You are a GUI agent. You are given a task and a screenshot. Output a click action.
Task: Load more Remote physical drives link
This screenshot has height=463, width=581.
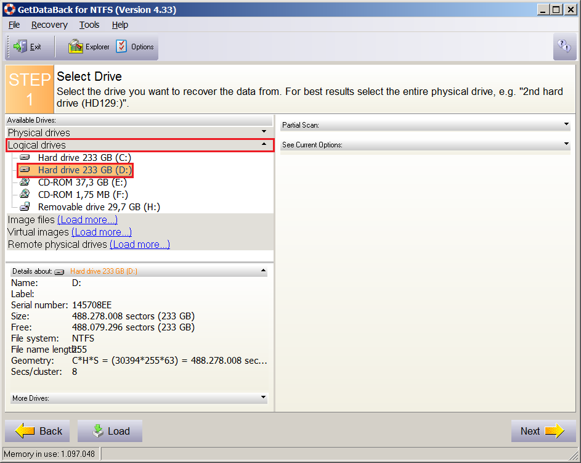tap(140, 244)
